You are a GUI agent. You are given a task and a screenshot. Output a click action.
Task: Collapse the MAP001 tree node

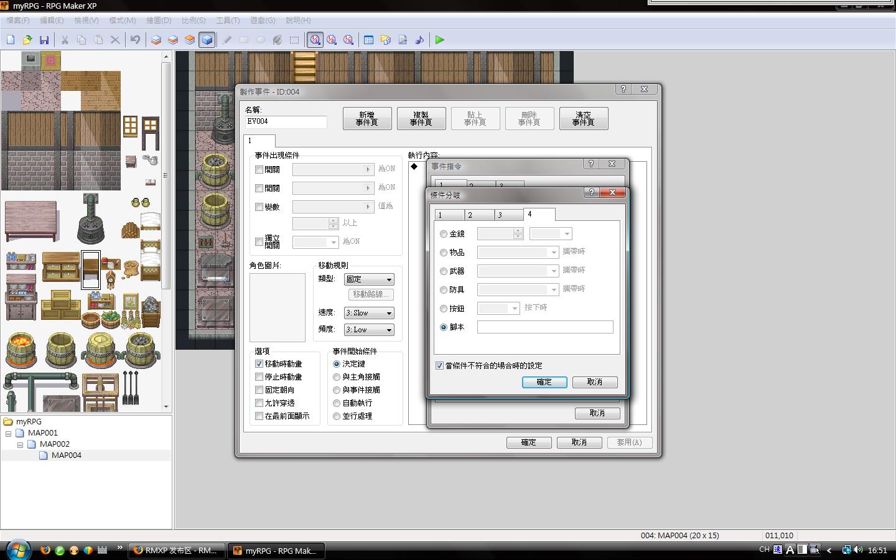[x=9, y=434]
